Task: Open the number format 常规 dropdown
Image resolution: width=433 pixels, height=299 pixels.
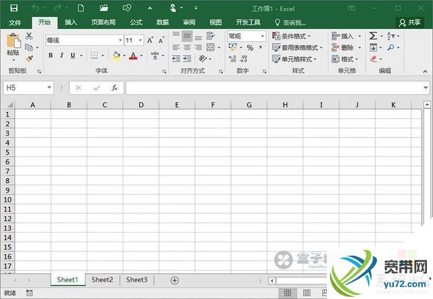Action: pyautogui.click(x=262, y=36)
